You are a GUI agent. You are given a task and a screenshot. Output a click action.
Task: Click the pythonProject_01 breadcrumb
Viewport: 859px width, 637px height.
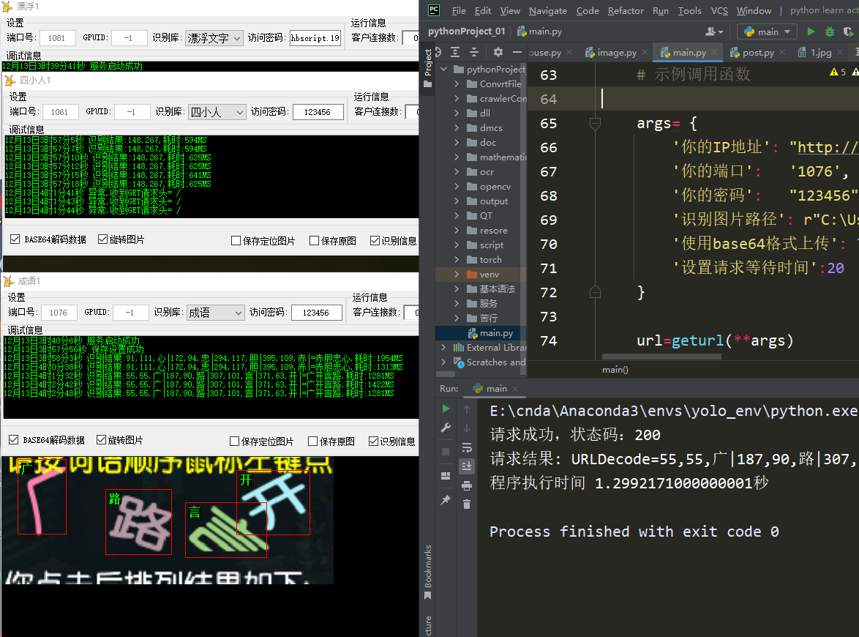coord(466,31)
